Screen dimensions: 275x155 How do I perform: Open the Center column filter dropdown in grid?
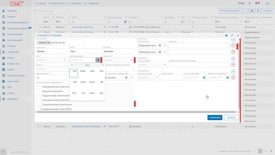[52, 22]
